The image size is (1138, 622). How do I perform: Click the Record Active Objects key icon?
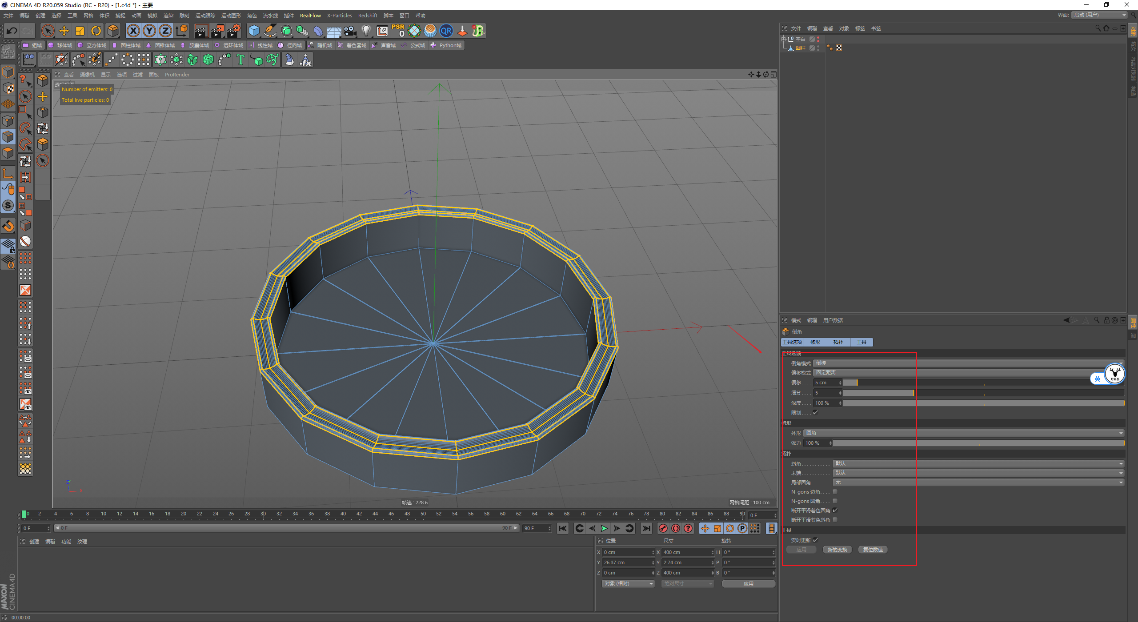(663, 528)
